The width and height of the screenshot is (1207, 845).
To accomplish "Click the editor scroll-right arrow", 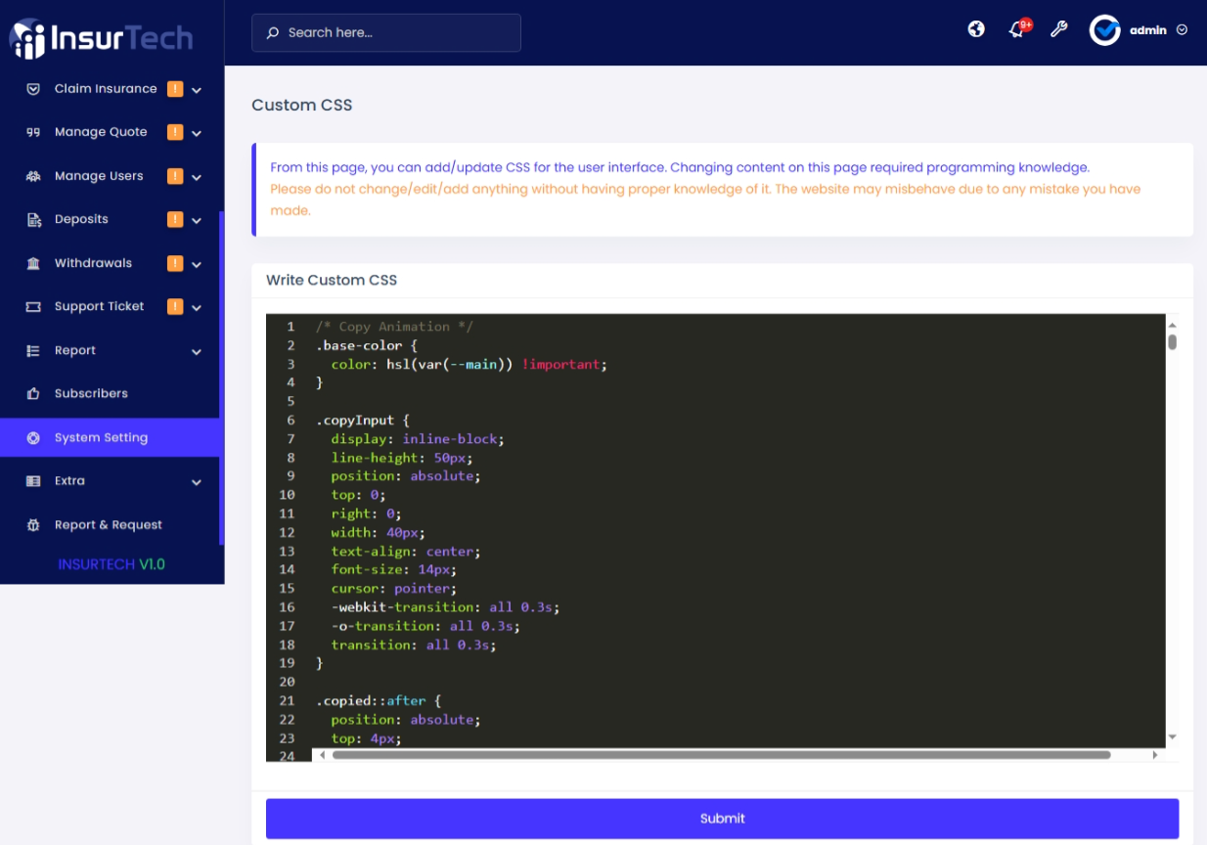I will pyautogui.click(x=1155, y=755).
